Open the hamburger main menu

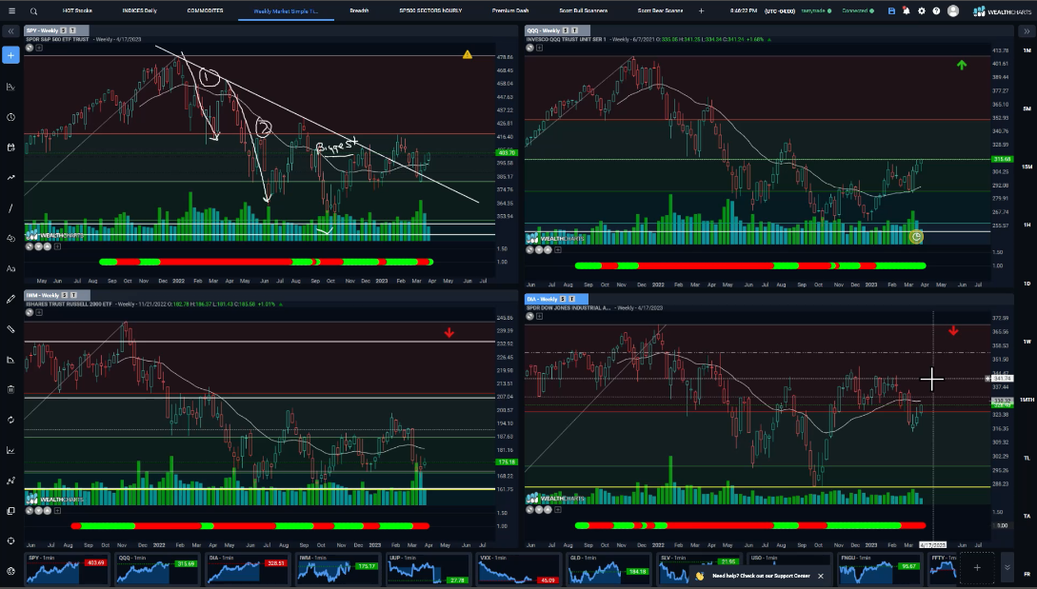point(11,10)
